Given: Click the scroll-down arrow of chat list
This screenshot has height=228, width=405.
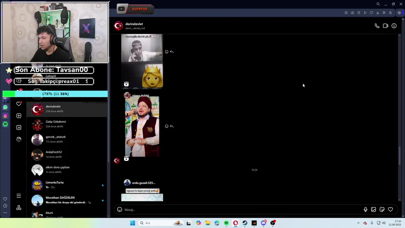Looking at the screenshot, I should [x=109, y=216].
